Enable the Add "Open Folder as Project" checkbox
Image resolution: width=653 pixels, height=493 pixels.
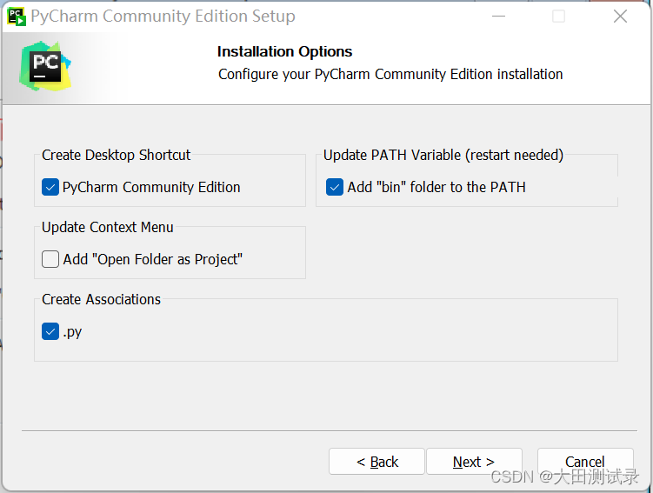50,259
